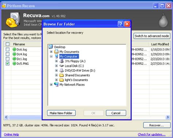The width and height of the screenshot is (173, 138).
Task: Expand the My Documents tree node
Action: [51, 52]
